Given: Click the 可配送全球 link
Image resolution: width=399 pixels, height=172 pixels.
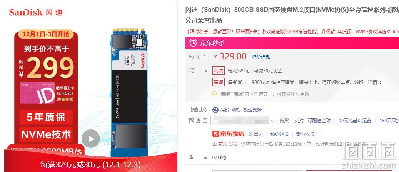Looking at the screenshot, I should pos(319,121).
